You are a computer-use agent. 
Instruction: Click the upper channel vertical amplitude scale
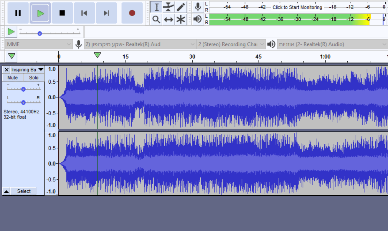52,97
